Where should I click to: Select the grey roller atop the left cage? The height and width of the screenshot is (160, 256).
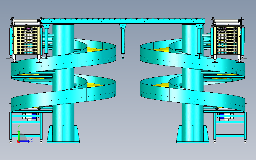pos(26,21)
